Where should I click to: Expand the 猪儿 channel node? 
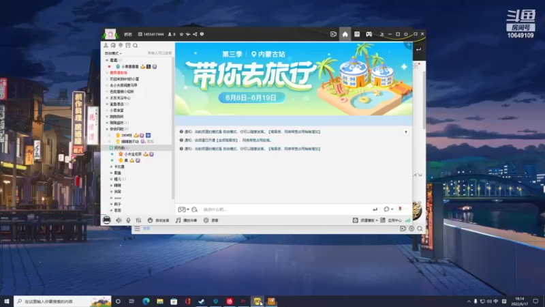tap(111, 179)
